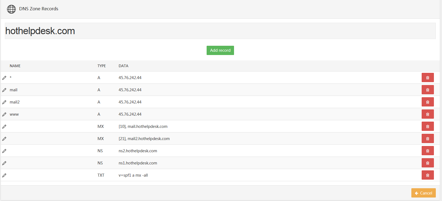Click the NAME column header

point(15,66)
